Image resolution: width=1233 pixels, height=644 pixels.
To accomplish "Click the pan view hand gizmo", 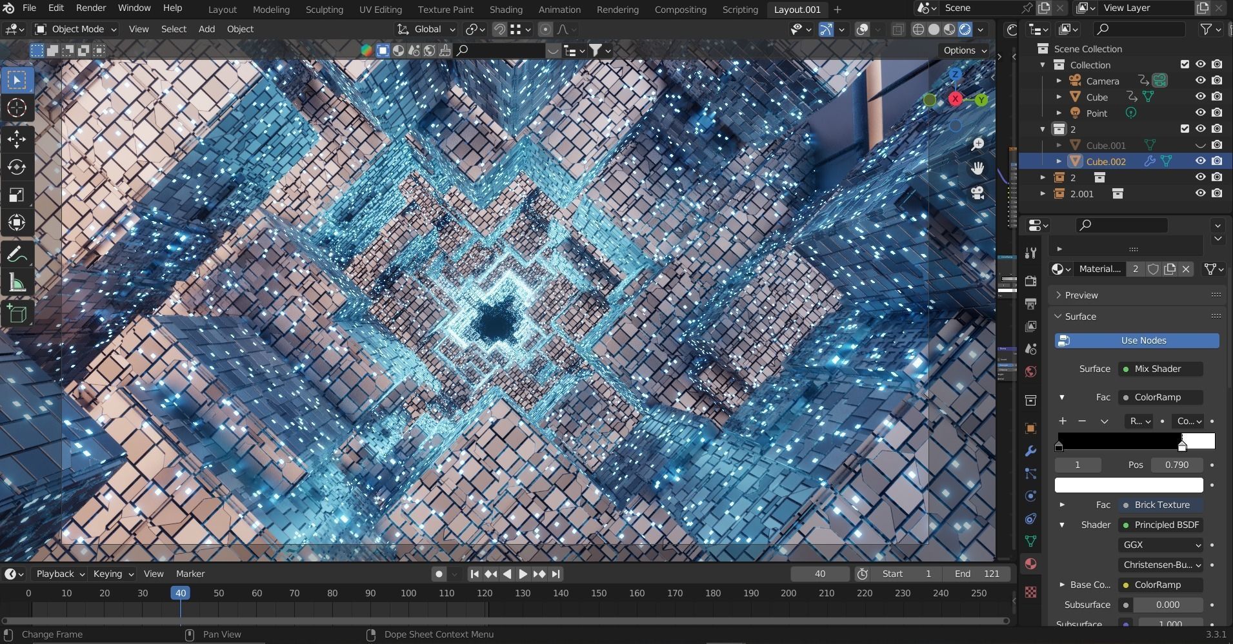I will click(978, 168).
